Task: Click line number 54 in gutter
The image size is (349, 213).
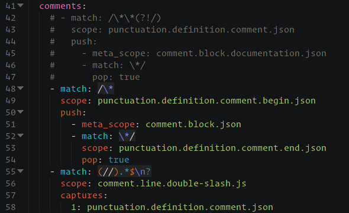Action: click(11, 160)
